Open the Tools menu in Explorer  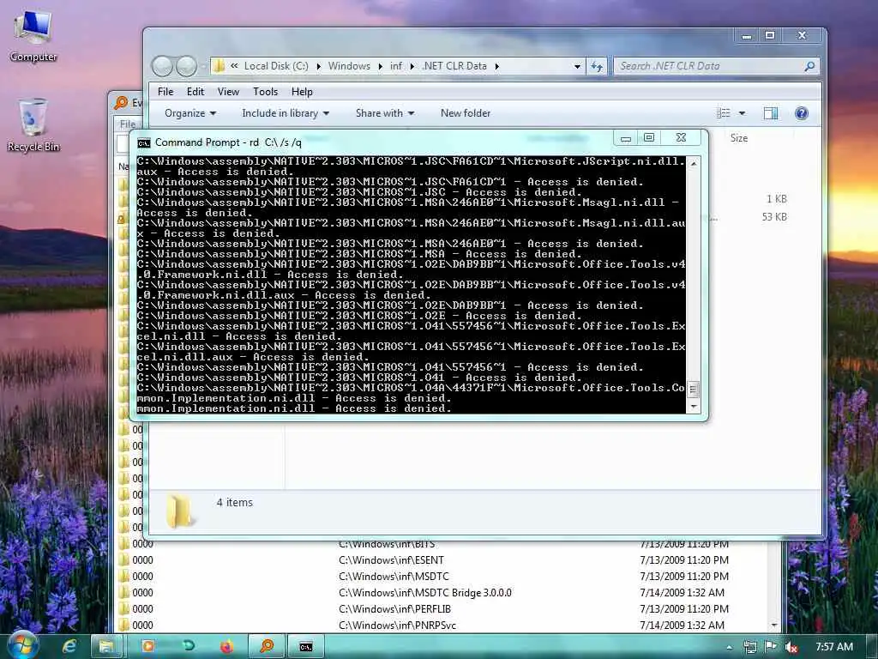(x=266, y=92)
